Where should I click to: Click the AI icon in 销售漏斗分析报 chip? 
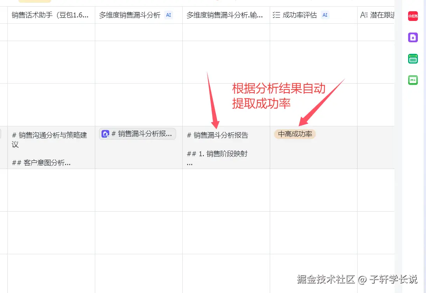point(105,134)
